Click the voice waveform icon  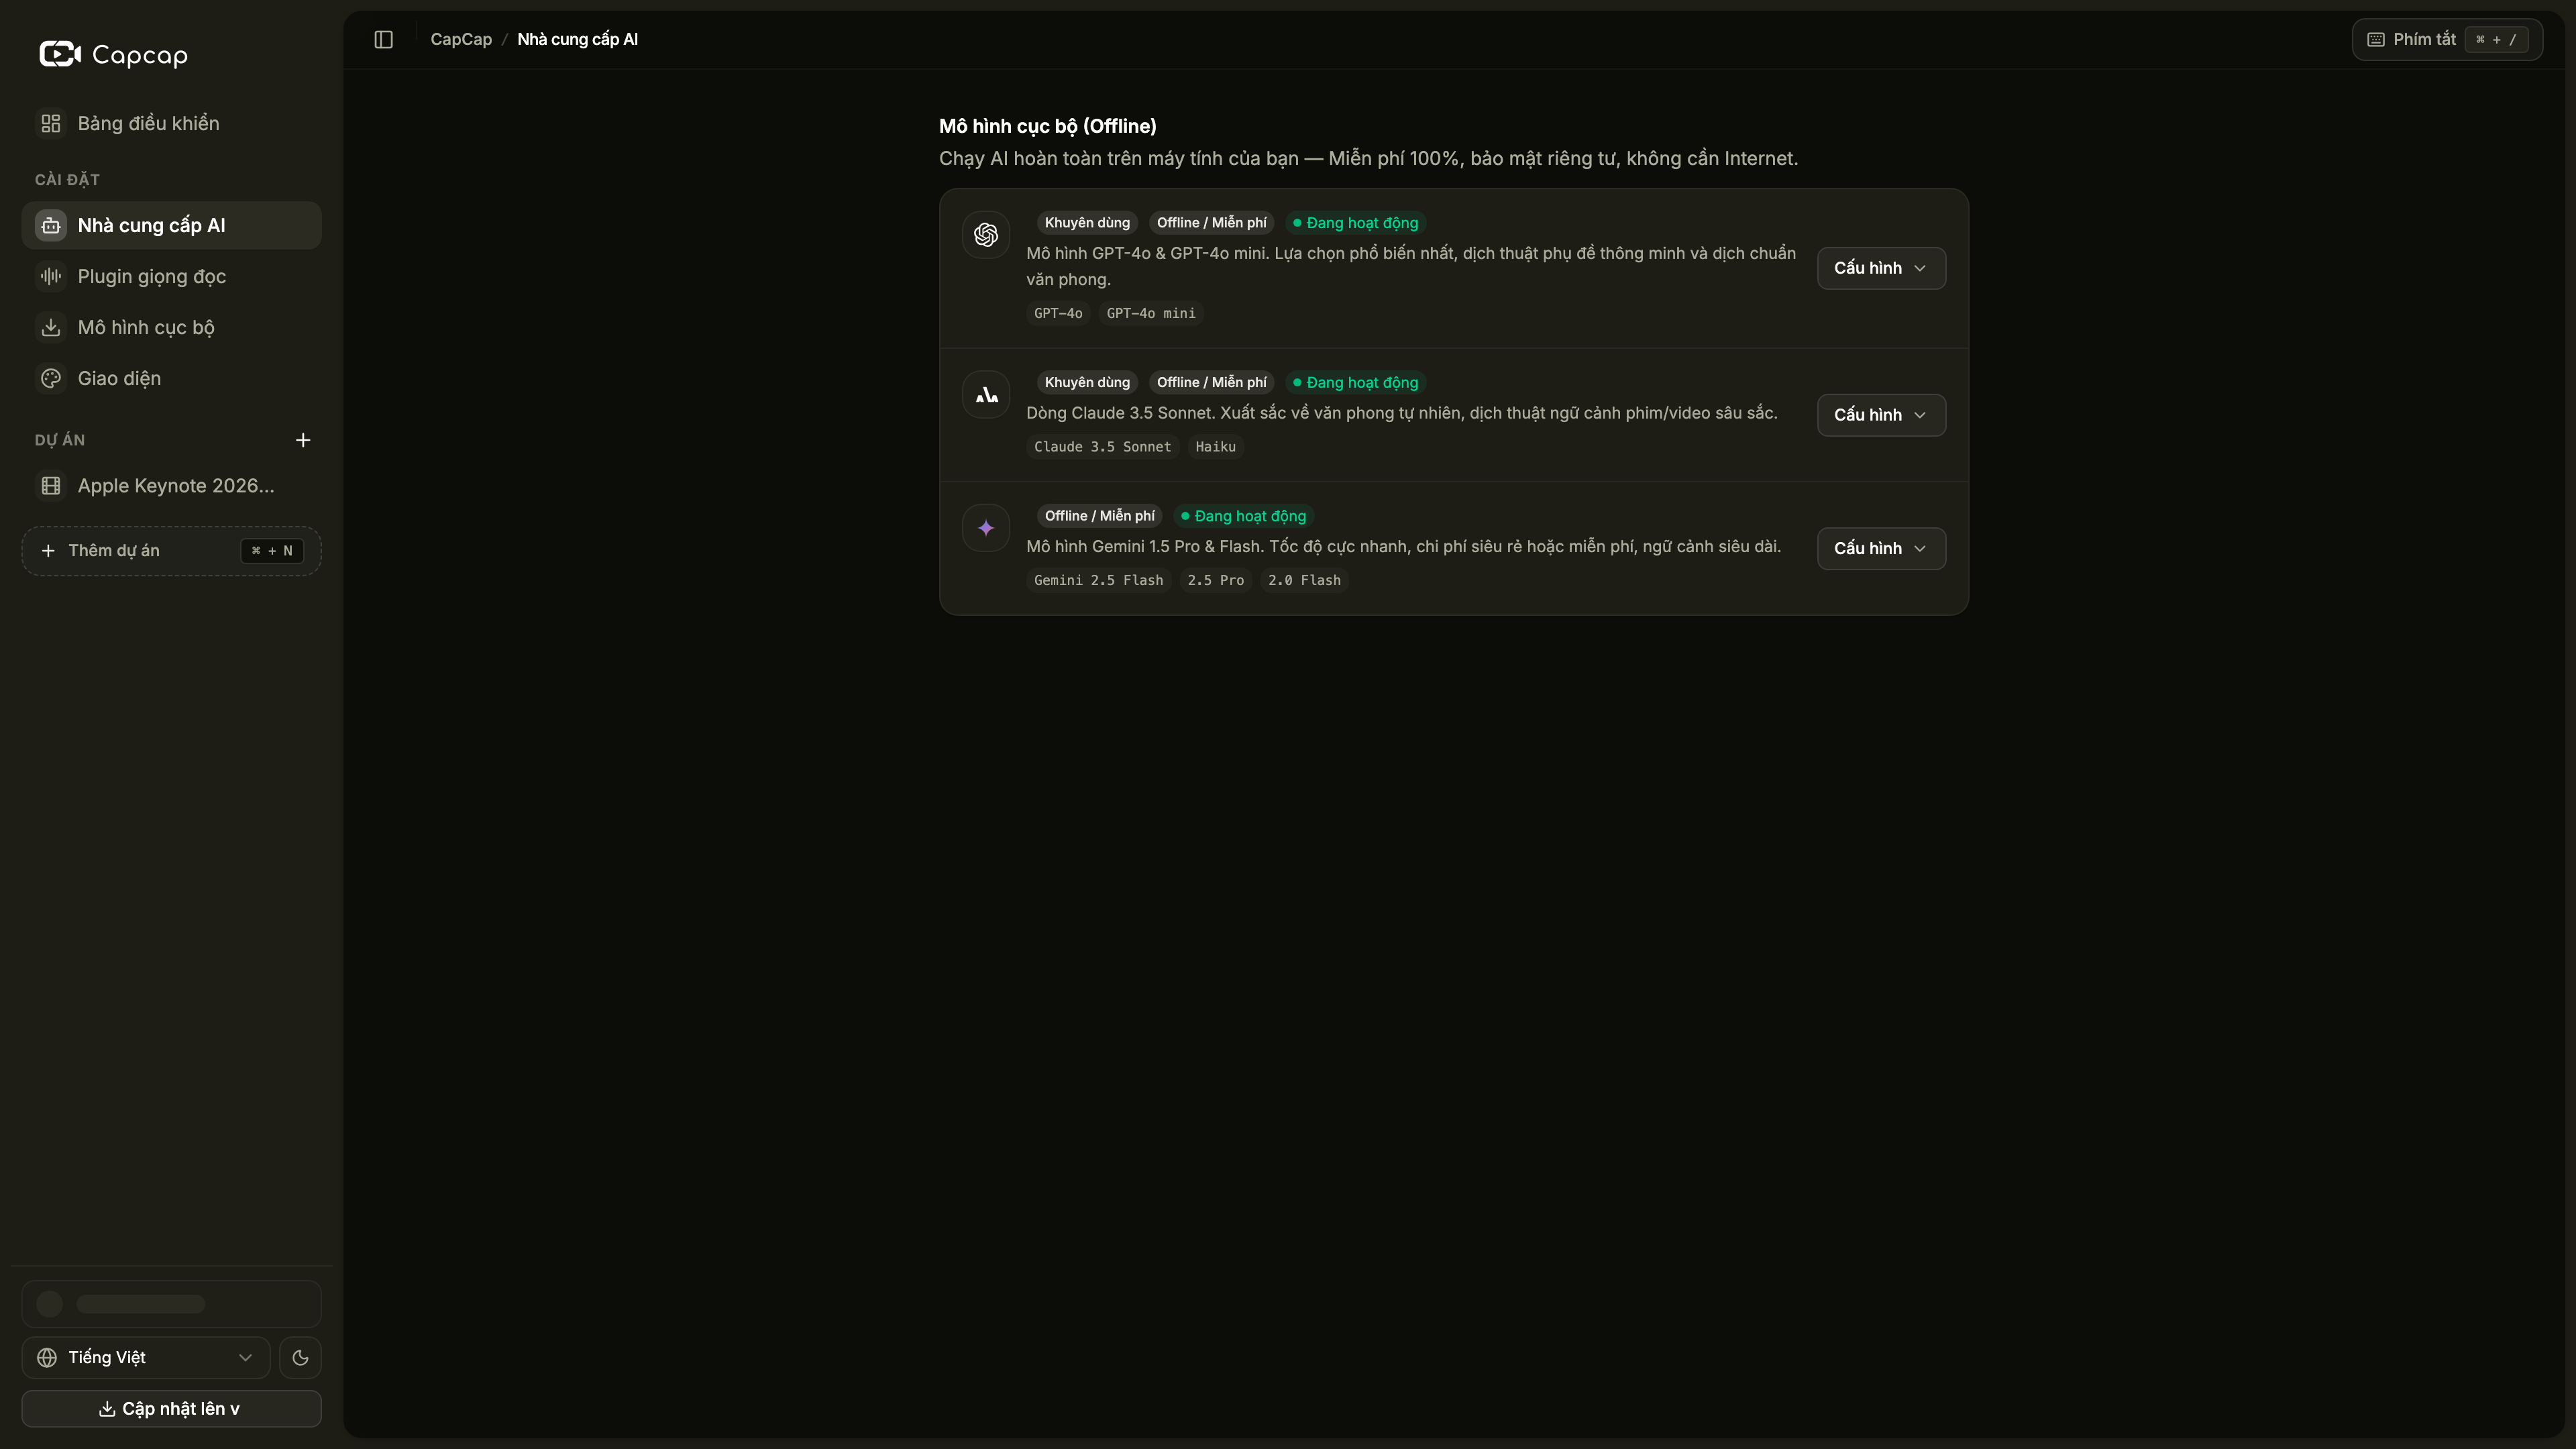(51, 276)
